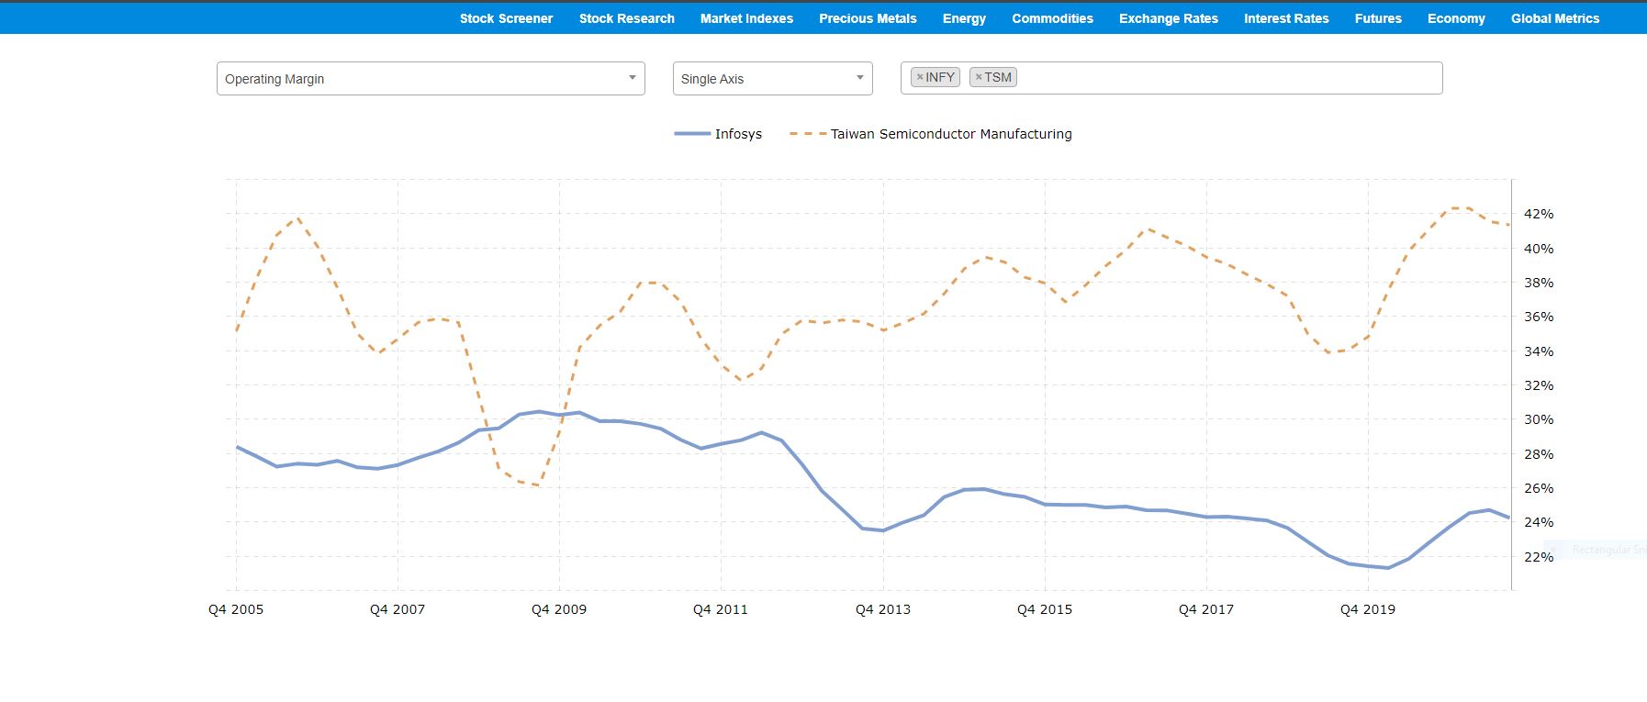The width and height of the screenshot is (1647, 702).
Task: Click the 24% y-axis label
Action: (1539, 522)
